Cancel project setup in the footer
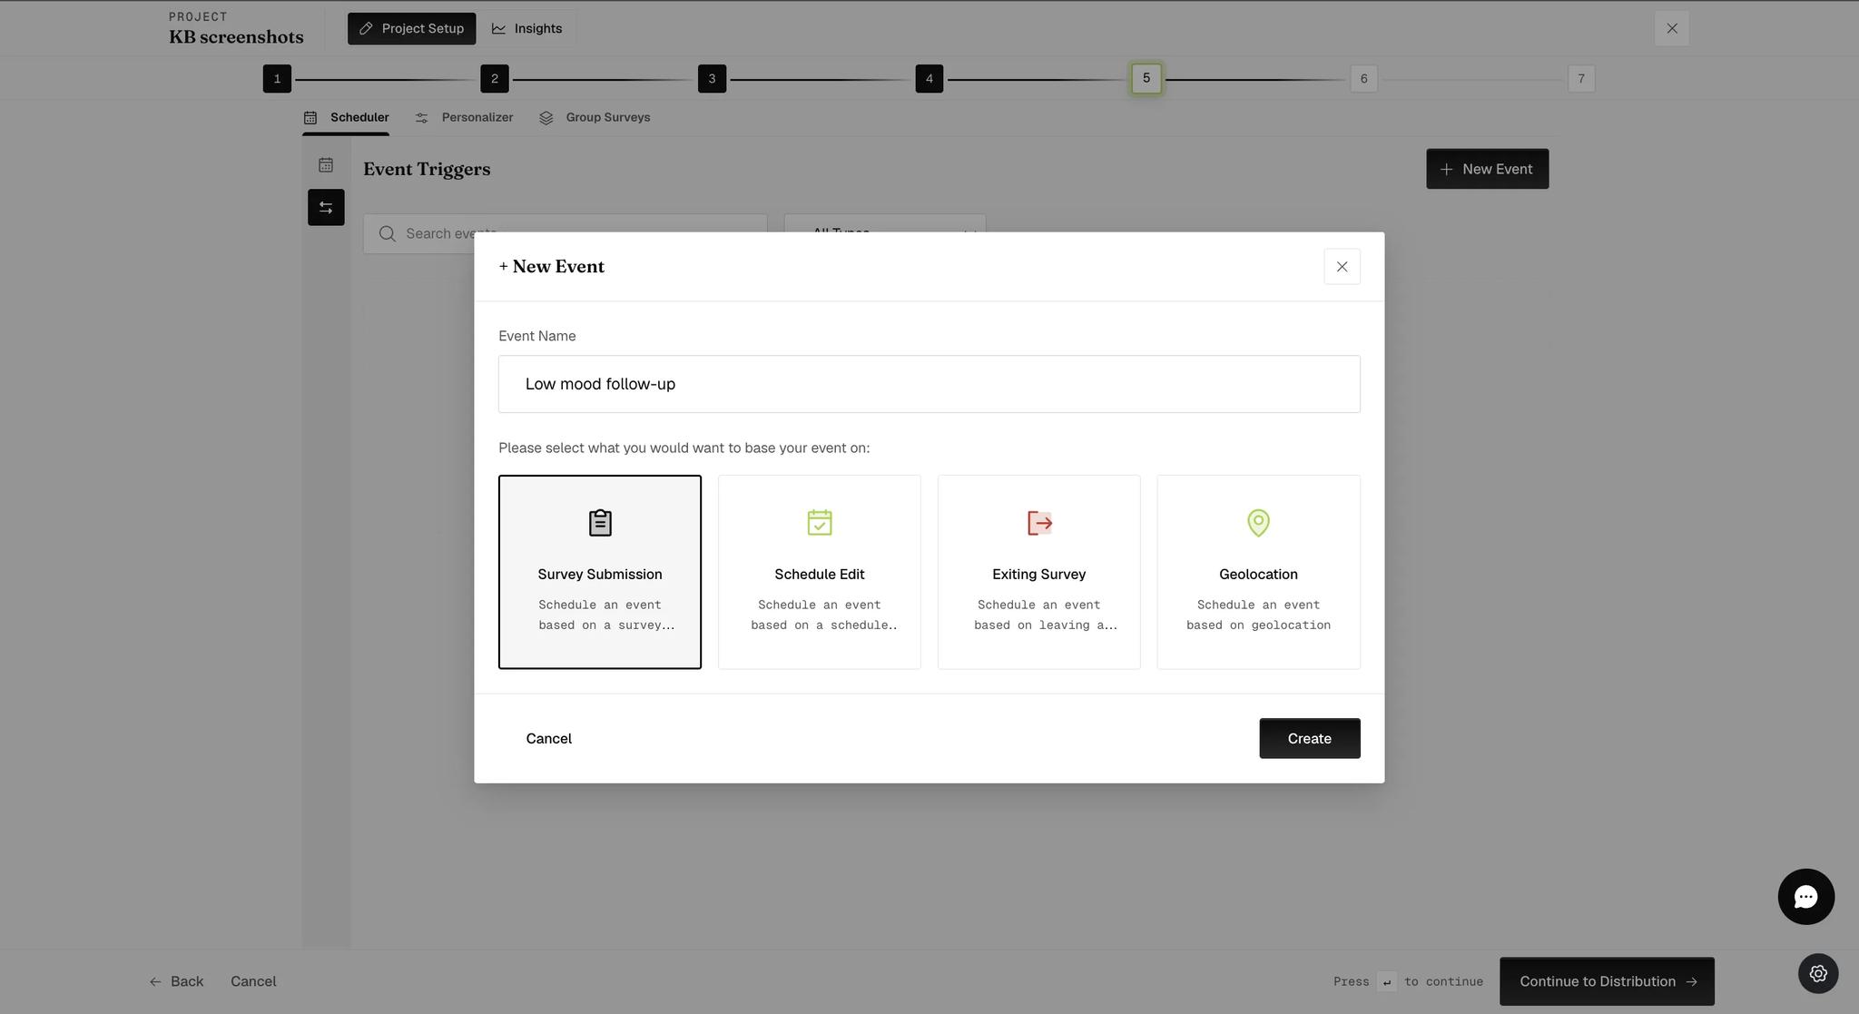1859x1014 pixels. click(x=253, y=981)
